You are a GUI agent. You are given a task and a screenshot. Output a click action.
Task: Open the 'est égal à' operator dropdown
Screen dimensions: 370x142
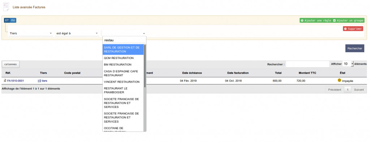(x=77, y=33)
